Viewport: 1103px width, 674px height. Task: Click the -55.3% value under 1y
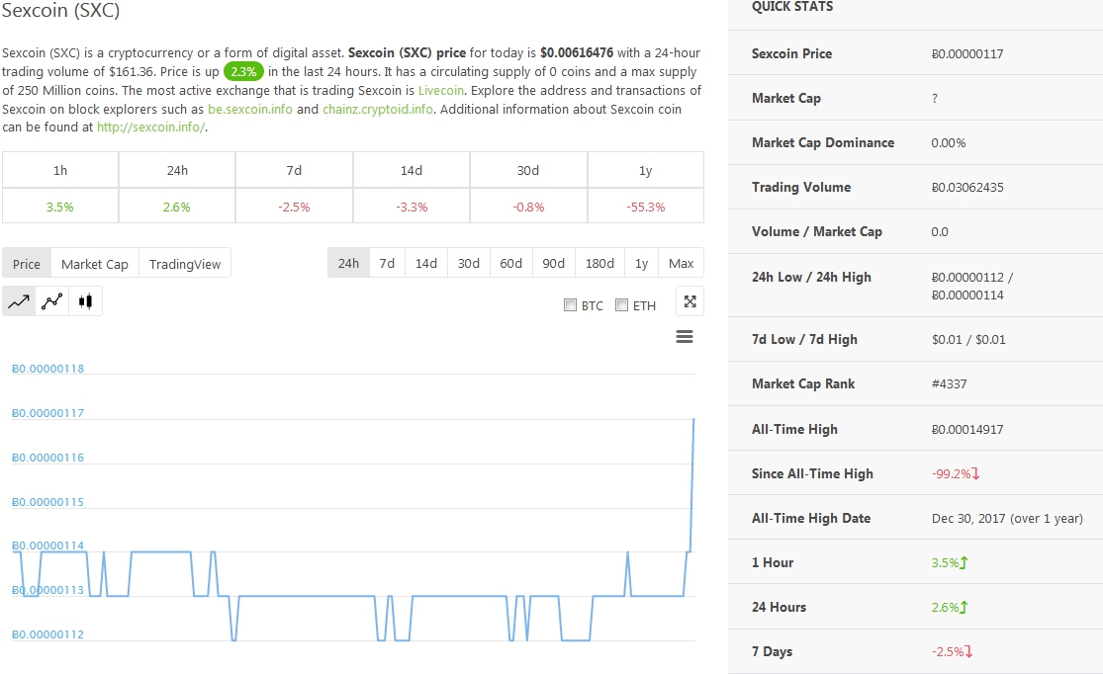pyautogui.click(x=646, y=207)
